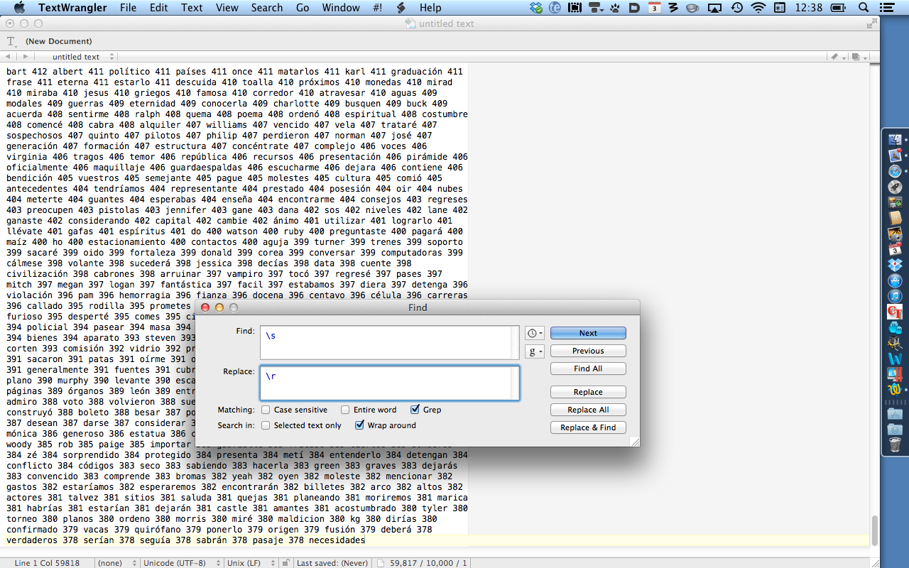
Task: Open the Search menu
Action: (x=266, y=8)
